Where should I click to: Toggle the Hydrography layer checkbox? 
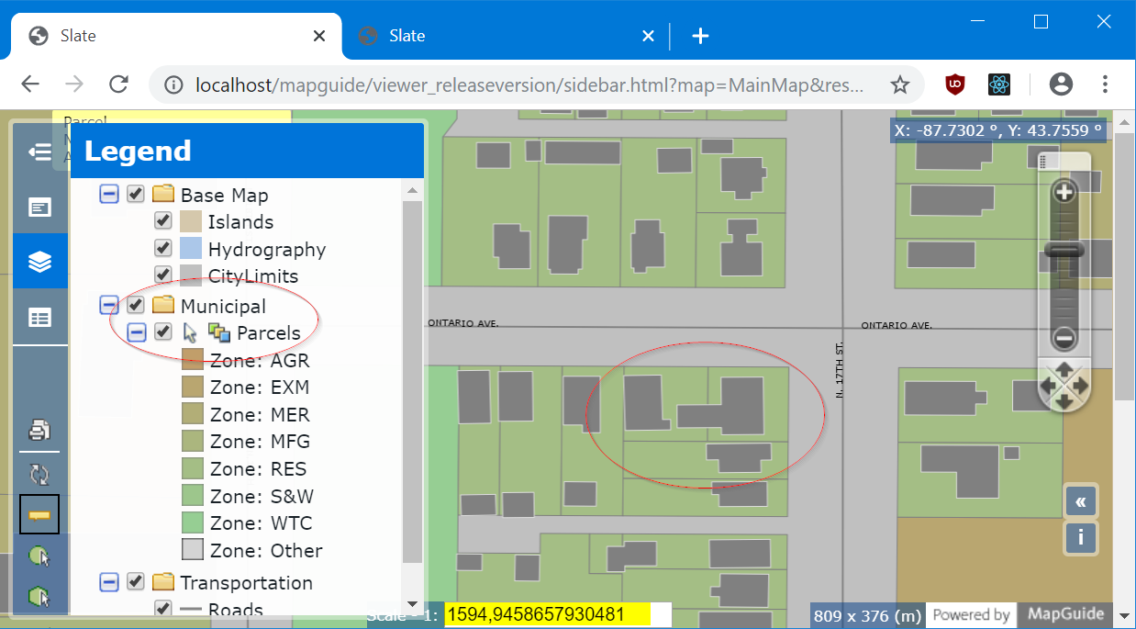pos(162,248)
